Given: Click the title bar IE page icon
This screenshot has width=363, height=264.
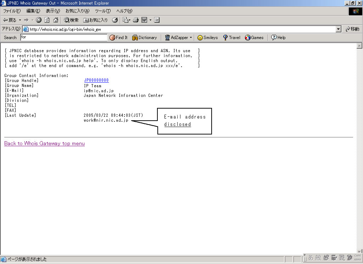Looking at the screenshot, I should click(x=3, y=3).
